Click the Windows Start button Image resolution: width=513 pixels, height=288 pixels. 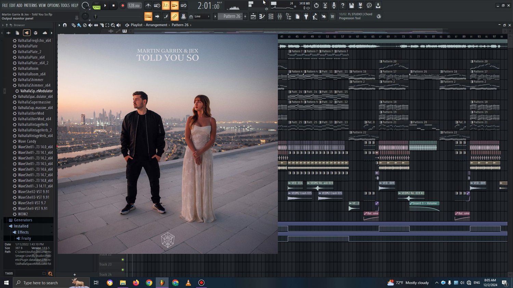click(x=6, y=283)
